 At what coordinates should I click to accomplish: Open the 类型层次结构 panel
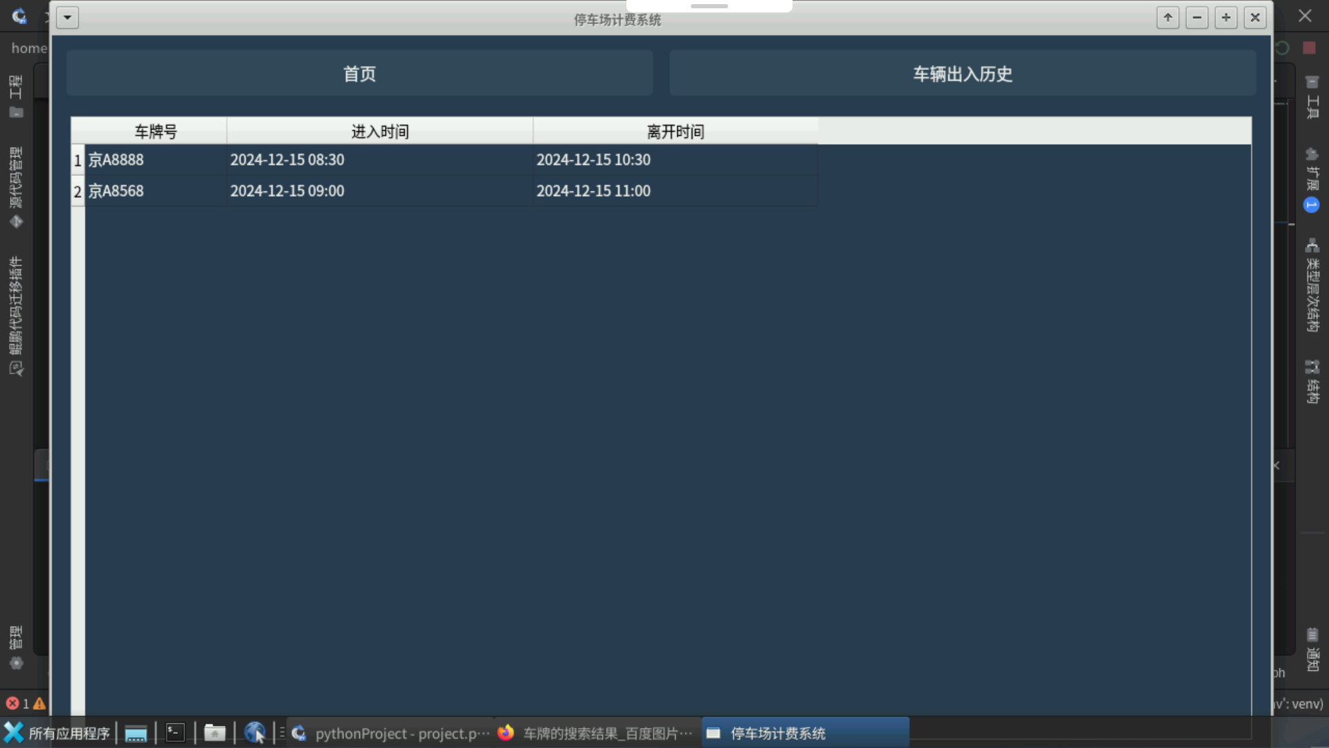pos(1313,287)
